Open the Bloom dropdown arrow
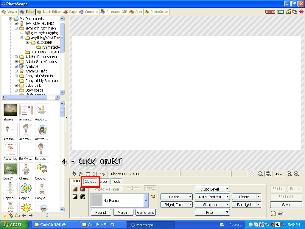 259,197
